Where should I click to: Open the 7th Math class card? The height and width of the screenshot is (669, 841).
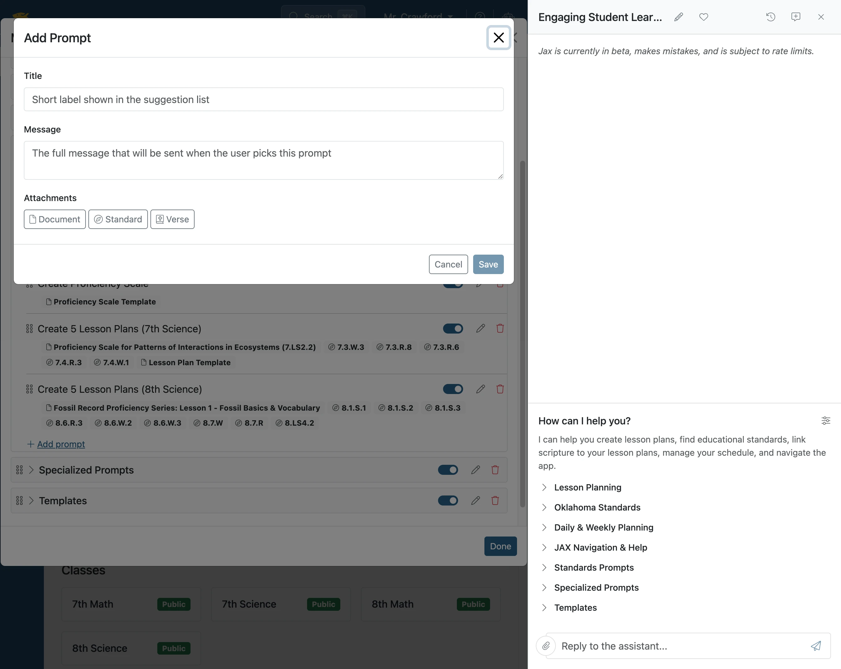tap(131, 604)
